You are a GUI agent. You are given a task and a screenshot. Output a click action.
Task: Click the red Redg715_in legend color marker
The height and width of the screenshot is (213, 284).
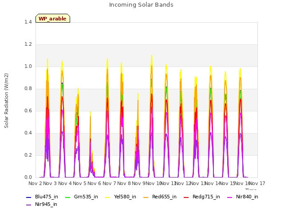coord(186,197)
